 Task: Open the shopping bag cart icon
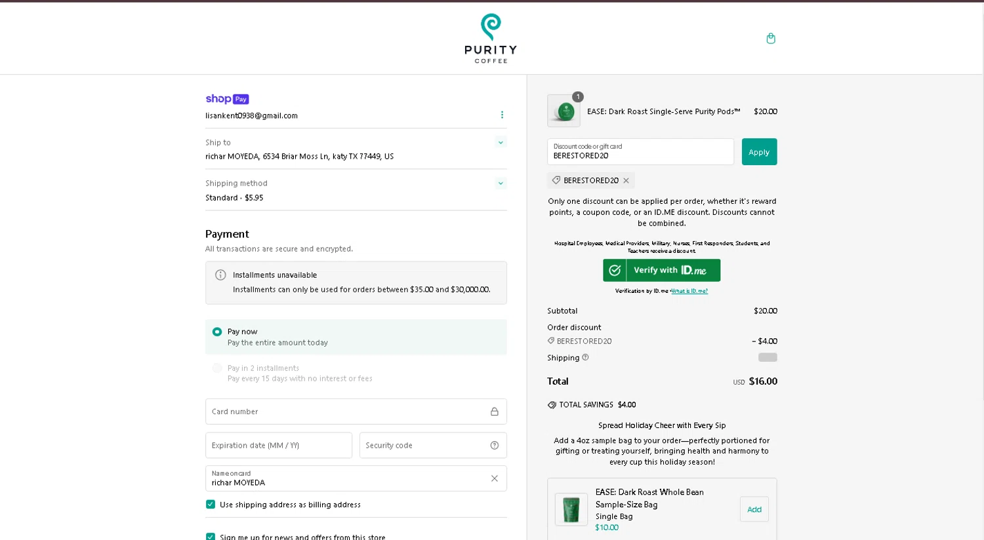[x=771, y=39]
